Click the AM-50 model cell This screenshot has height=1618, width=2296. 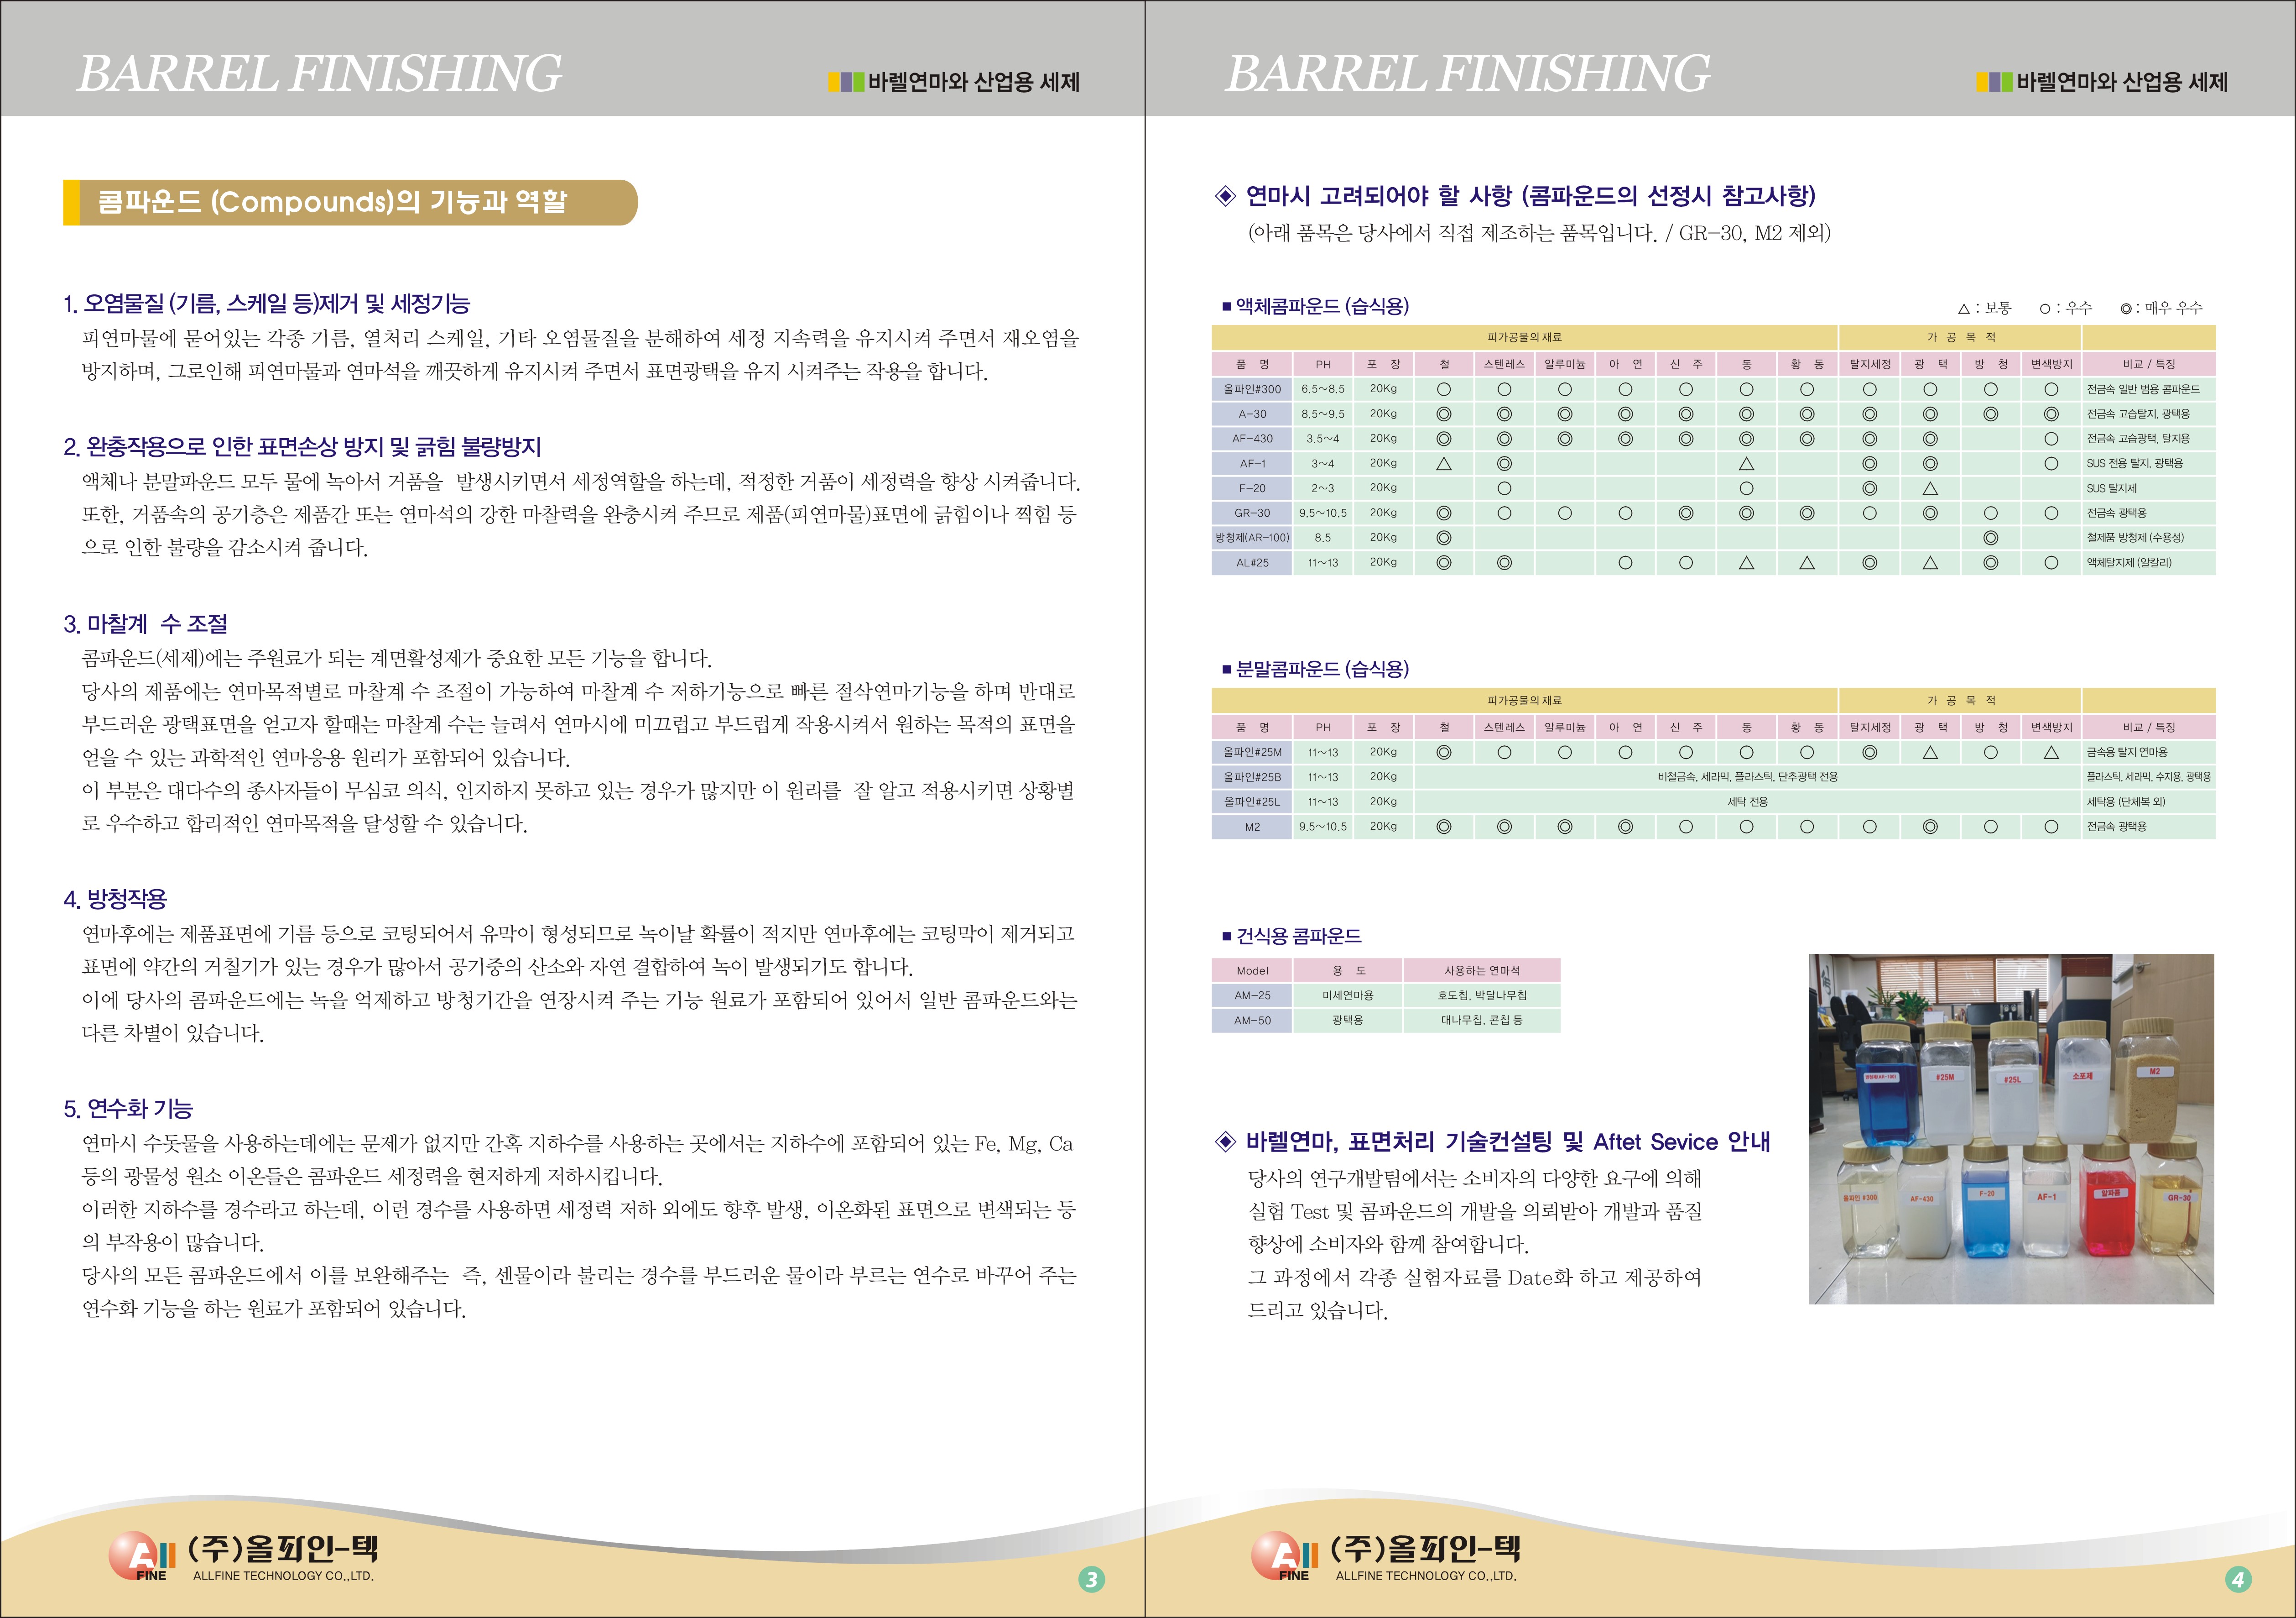pos(1252,1021)
